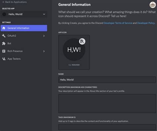
Task: Expand the OAuth2 chevron arrow
Action: coord(44,36)
